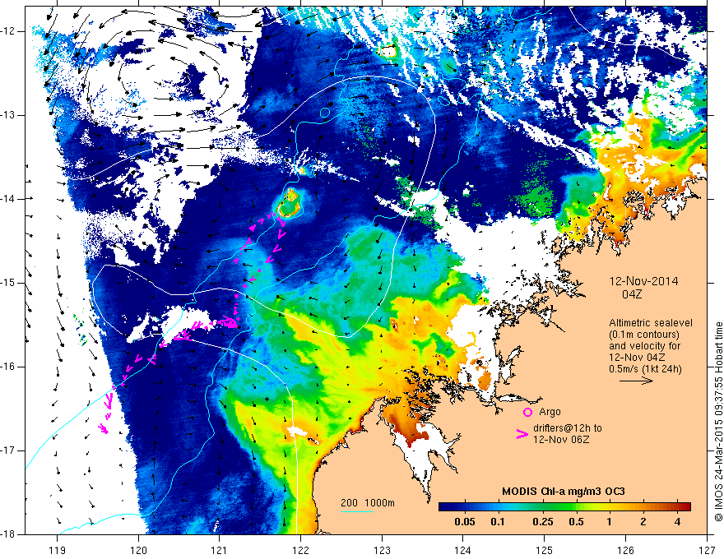This screenshot has height=559, width=724.
Task: Click the 'Argo' legend label
Action: [550, 412]
